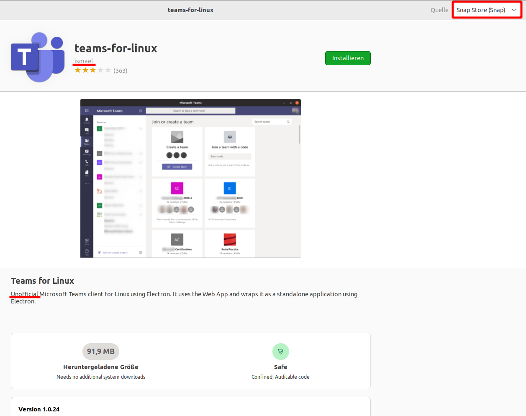Click the Teams for Linux description heading
This screenshot has height=416, width=526.
click(43, 281)
